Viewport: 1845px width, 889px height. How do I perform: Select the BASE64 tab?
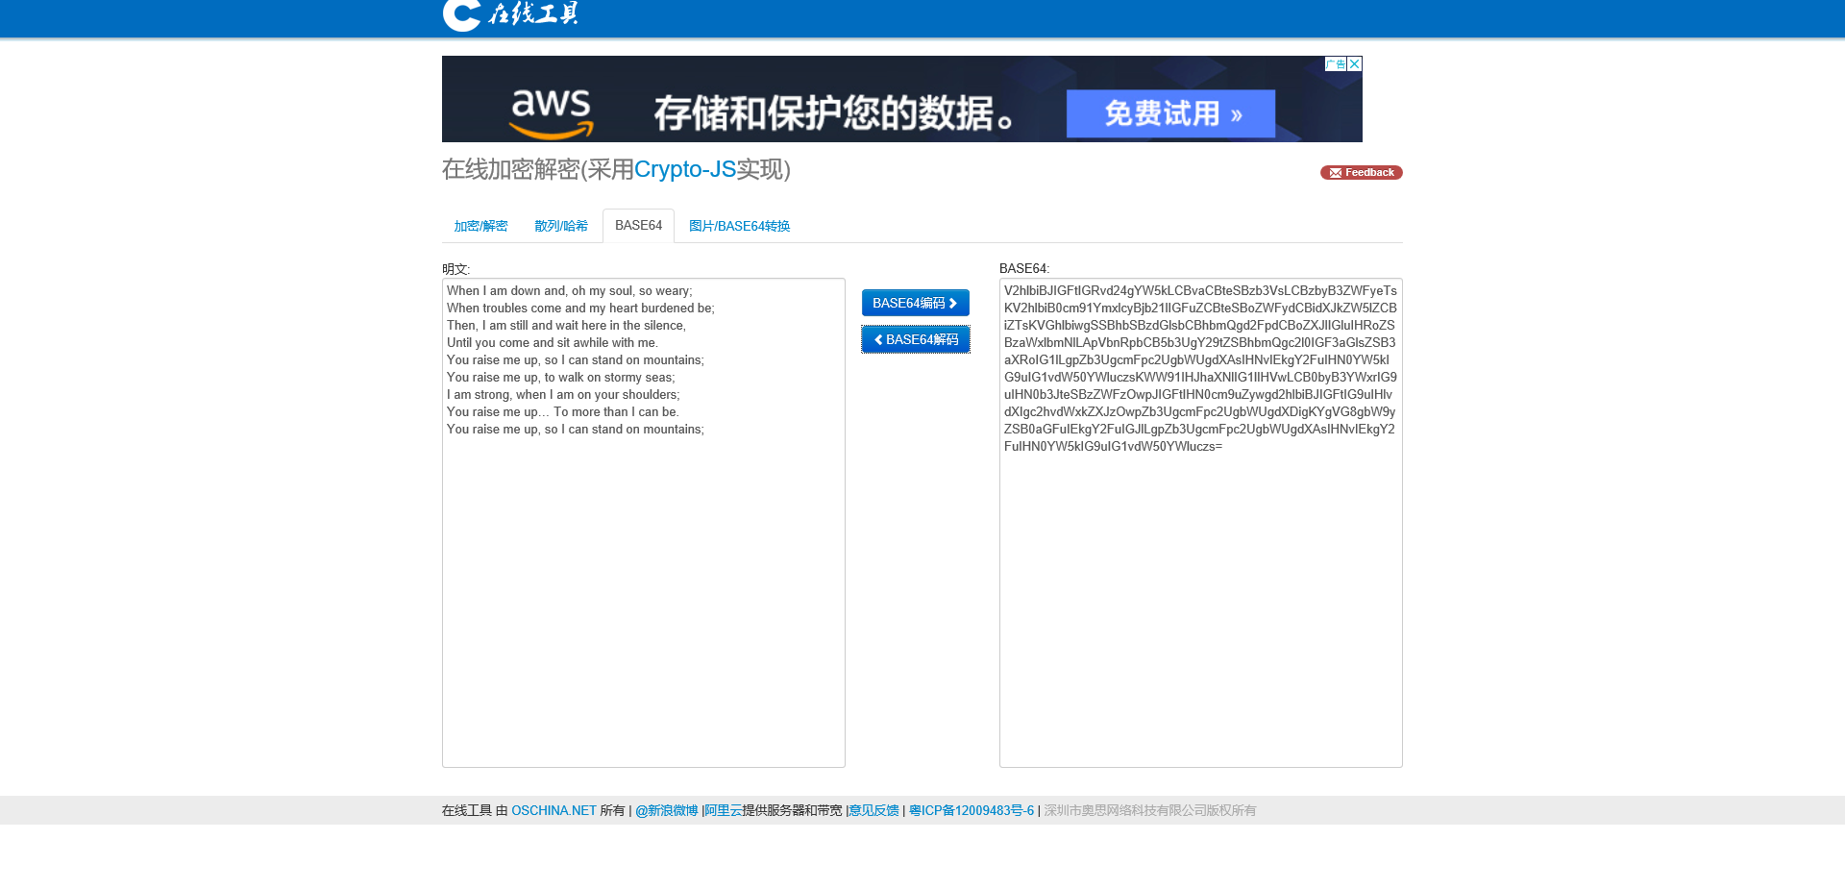(638, 226)
